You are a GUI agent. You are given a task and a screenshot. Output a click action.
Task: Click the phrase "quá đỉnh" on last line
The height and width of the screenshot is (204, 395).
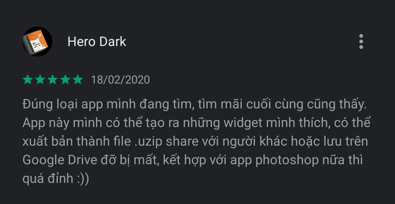click(x=48, y=178)
